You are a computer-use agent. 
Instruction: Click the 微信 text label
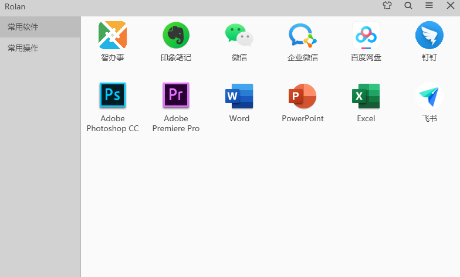(x=239, y=57)
